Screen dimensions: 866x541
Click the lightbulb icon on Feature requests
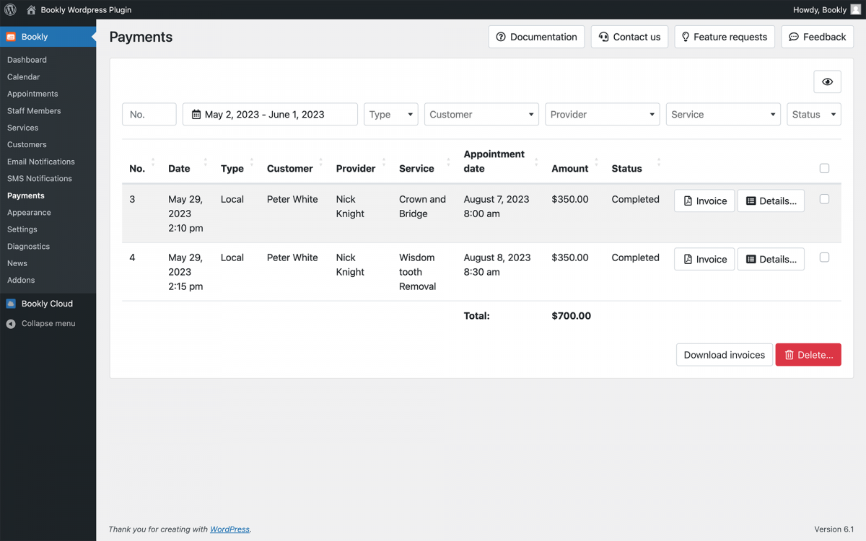point(686,36)
